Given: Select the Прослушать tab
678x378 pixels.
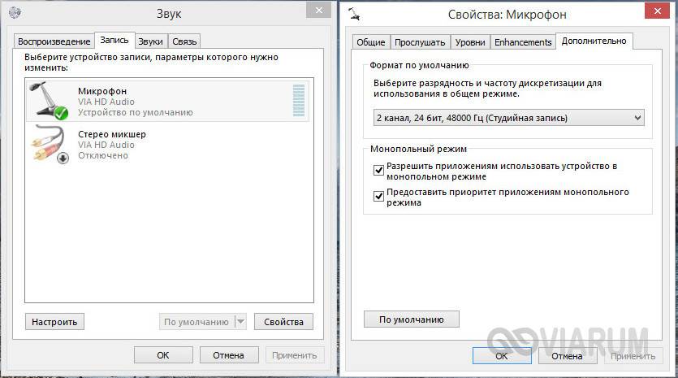Looking at the screenshot, I should [420, 42].
